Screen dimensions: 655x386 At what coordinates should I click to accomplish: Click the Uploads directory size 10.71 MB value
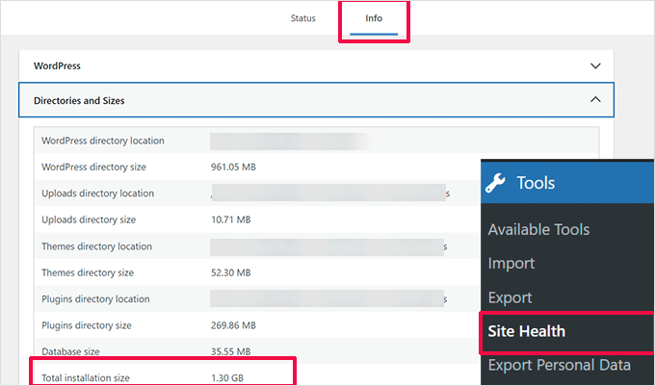(x=230, y=220)
